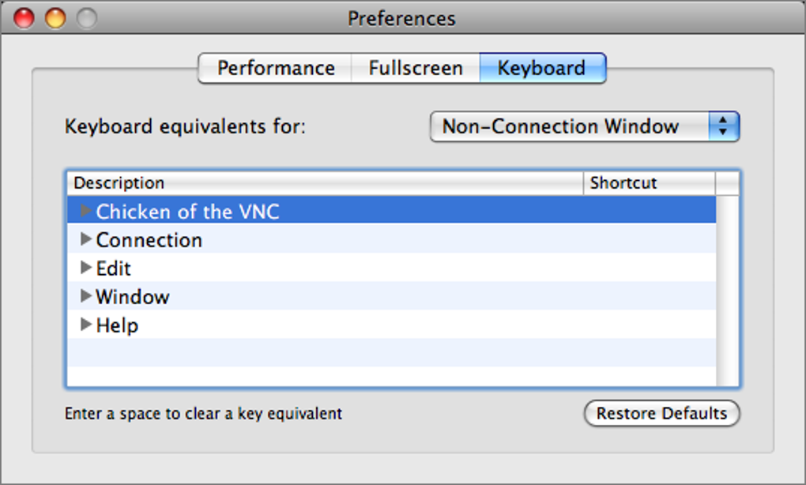Screen dimensions: 806x485
Task: Expand the Connection group triangle
Action: 86,239
